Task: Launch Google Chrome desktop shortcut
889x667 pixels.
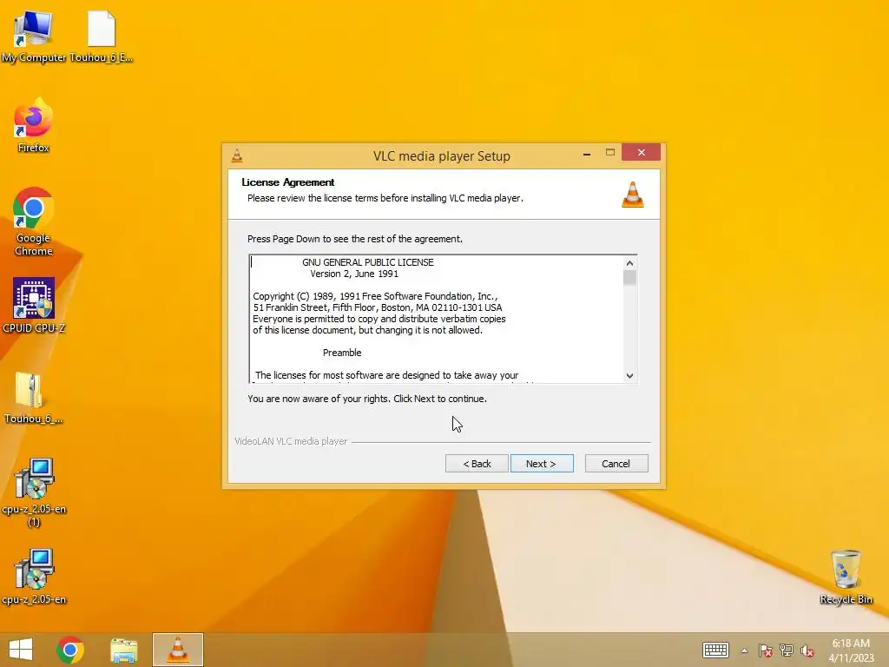Action: pyautogui.click(x=33, y=221)
